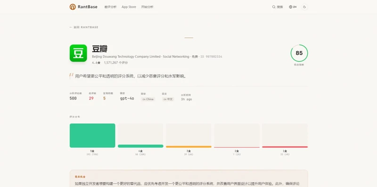
Task: Click the developer name Beijing Douwang Technology
Action: point(126,57)
